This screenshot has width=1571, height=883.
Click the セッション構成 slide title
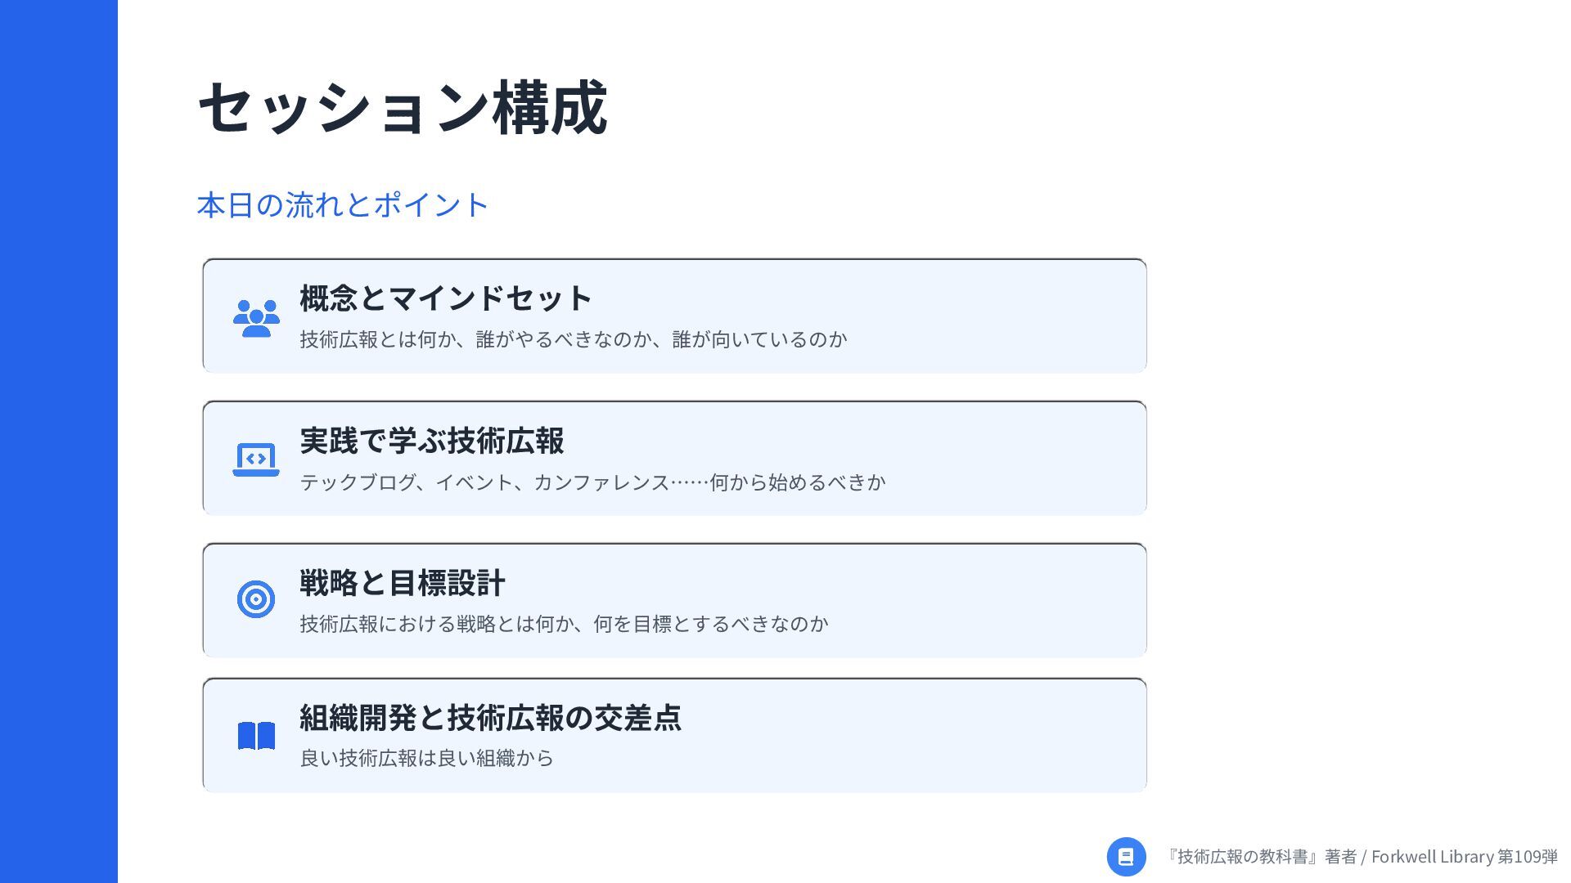tap(403, 109)
